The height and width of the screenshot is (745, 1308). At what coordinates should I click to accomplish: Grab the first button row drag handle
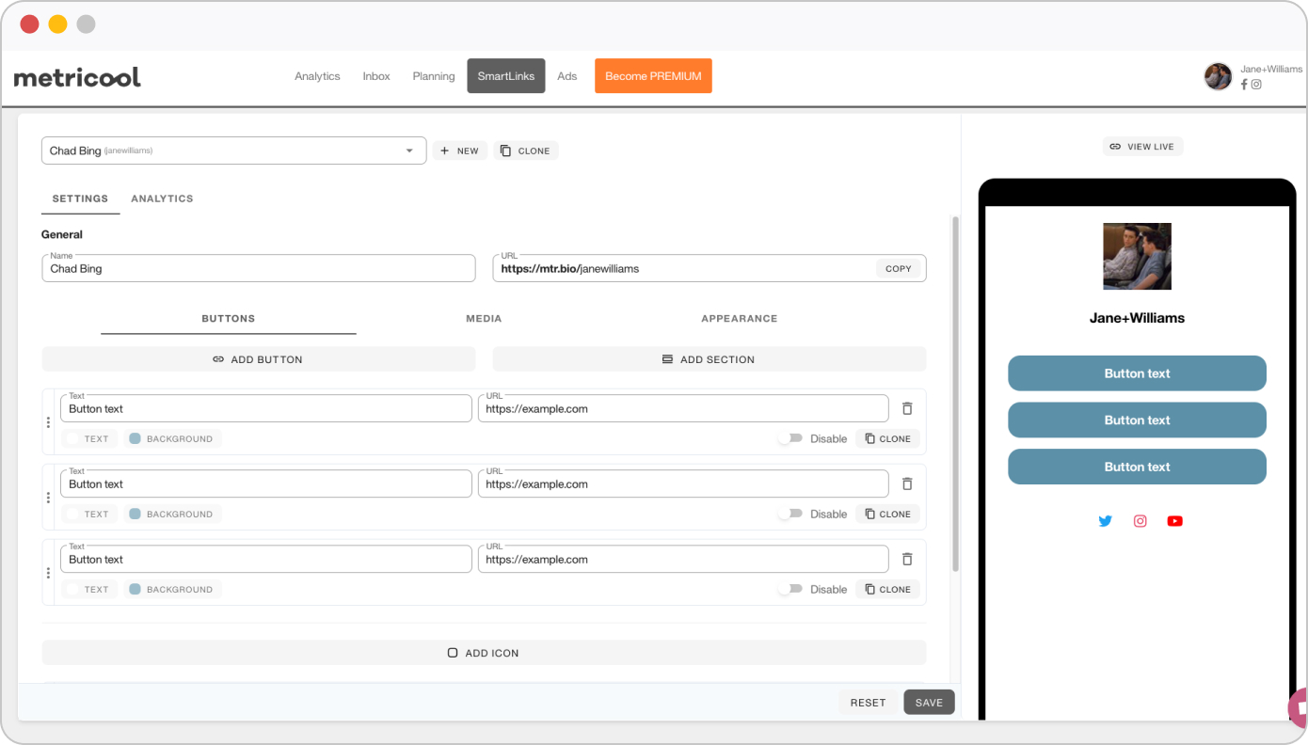[48, 422]
